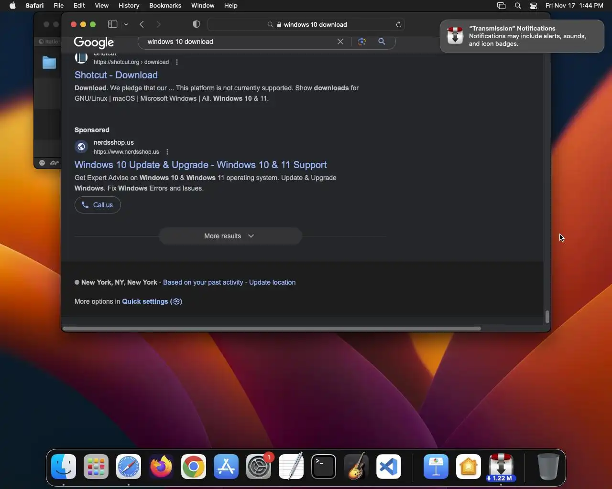The height and width of the screenshot is (489, 612).
Task: Click the horizontal scrollbar at window bottom
Action: [x=272, y=329]
